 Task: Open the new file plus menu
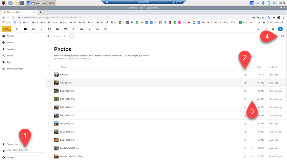[x=72, y=36]
